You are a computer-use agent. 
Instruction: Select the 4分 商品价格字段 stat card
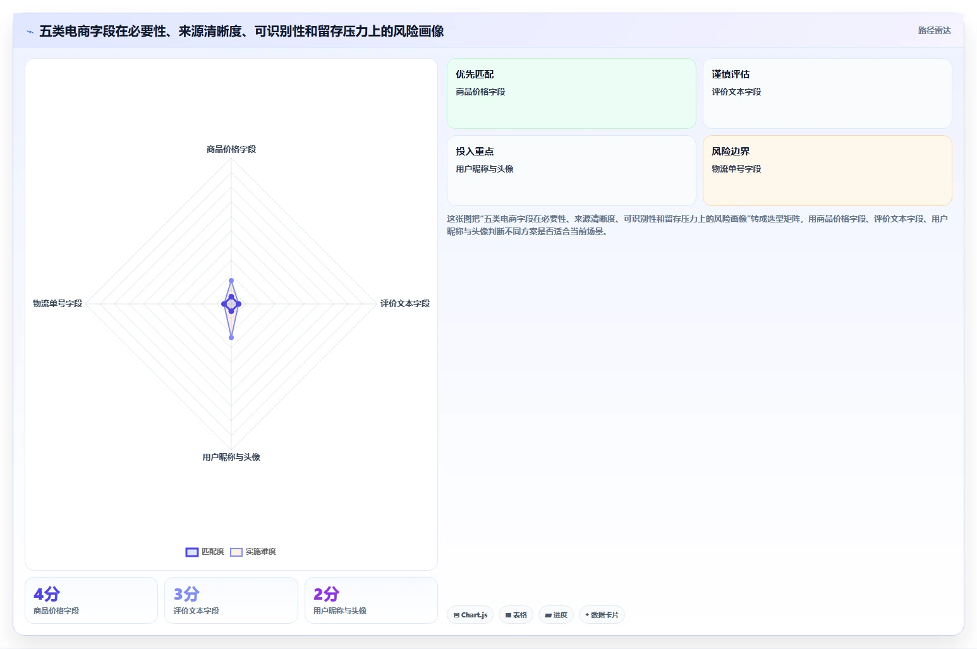[x=91, y=600]
